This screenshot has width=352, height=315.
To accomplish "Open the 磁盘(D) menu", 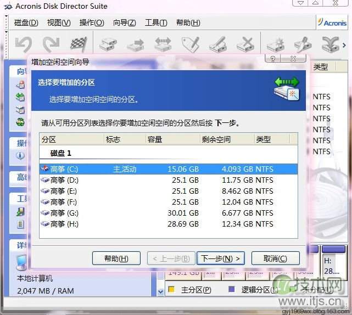I will [26, 22].
